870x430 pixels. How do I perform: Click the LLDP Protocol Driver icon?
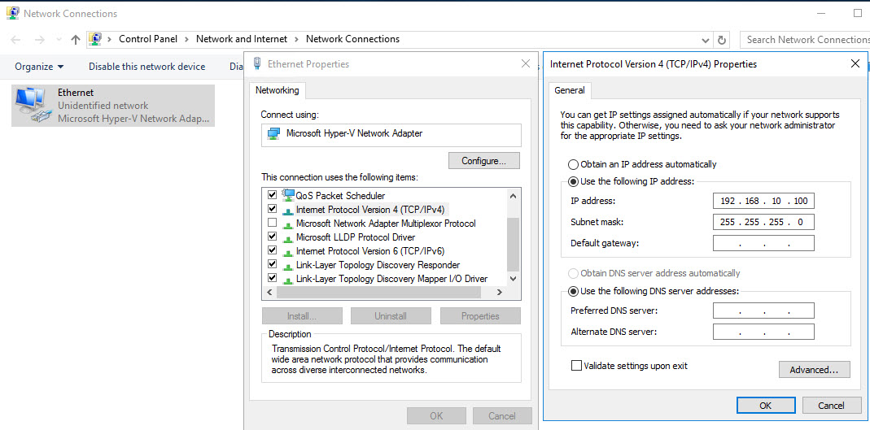point(287,237)
